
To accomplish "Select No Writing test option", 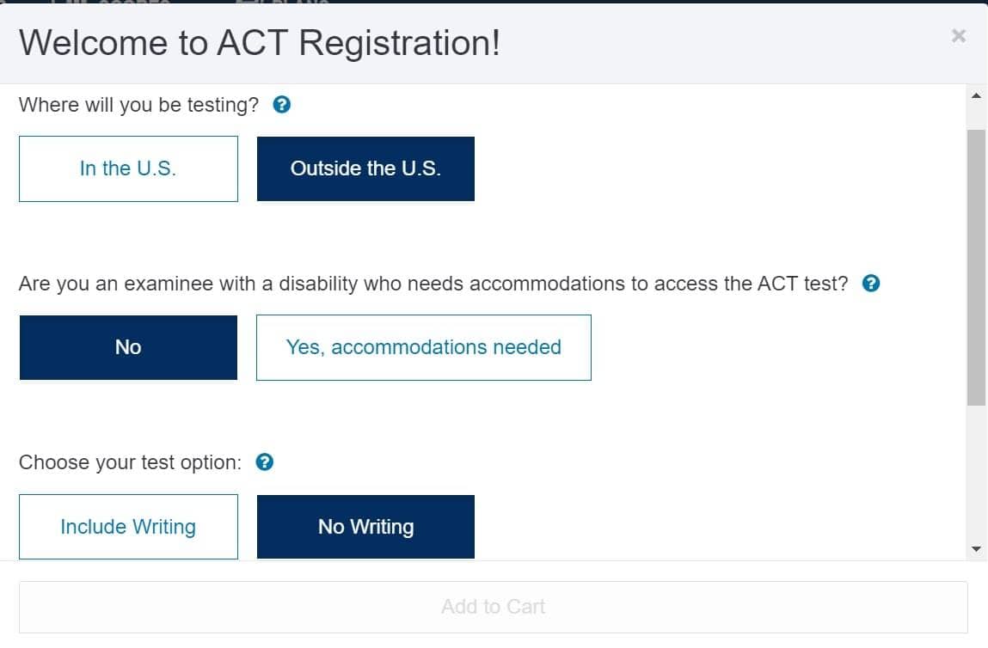I will [x=365, y=526].
